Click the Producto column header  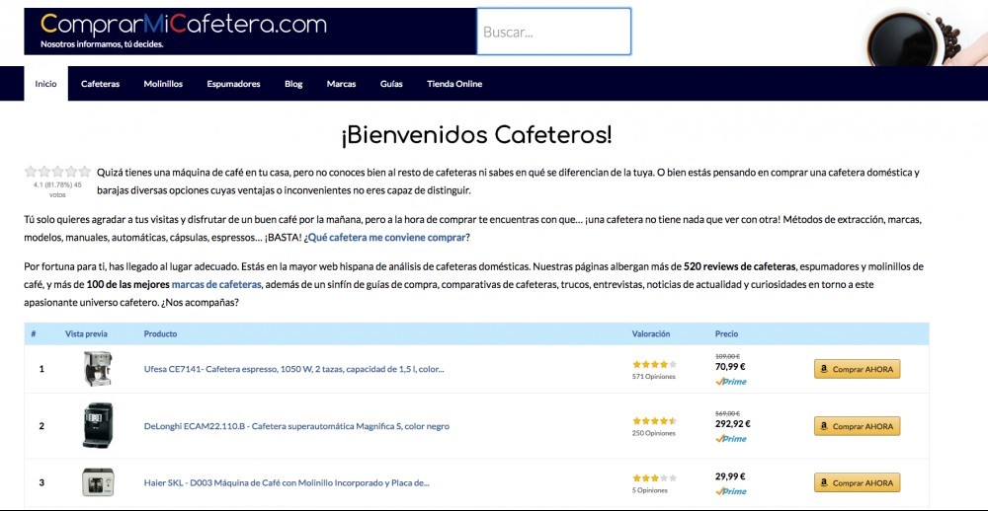pyautogui.click(x=160, y=333)
